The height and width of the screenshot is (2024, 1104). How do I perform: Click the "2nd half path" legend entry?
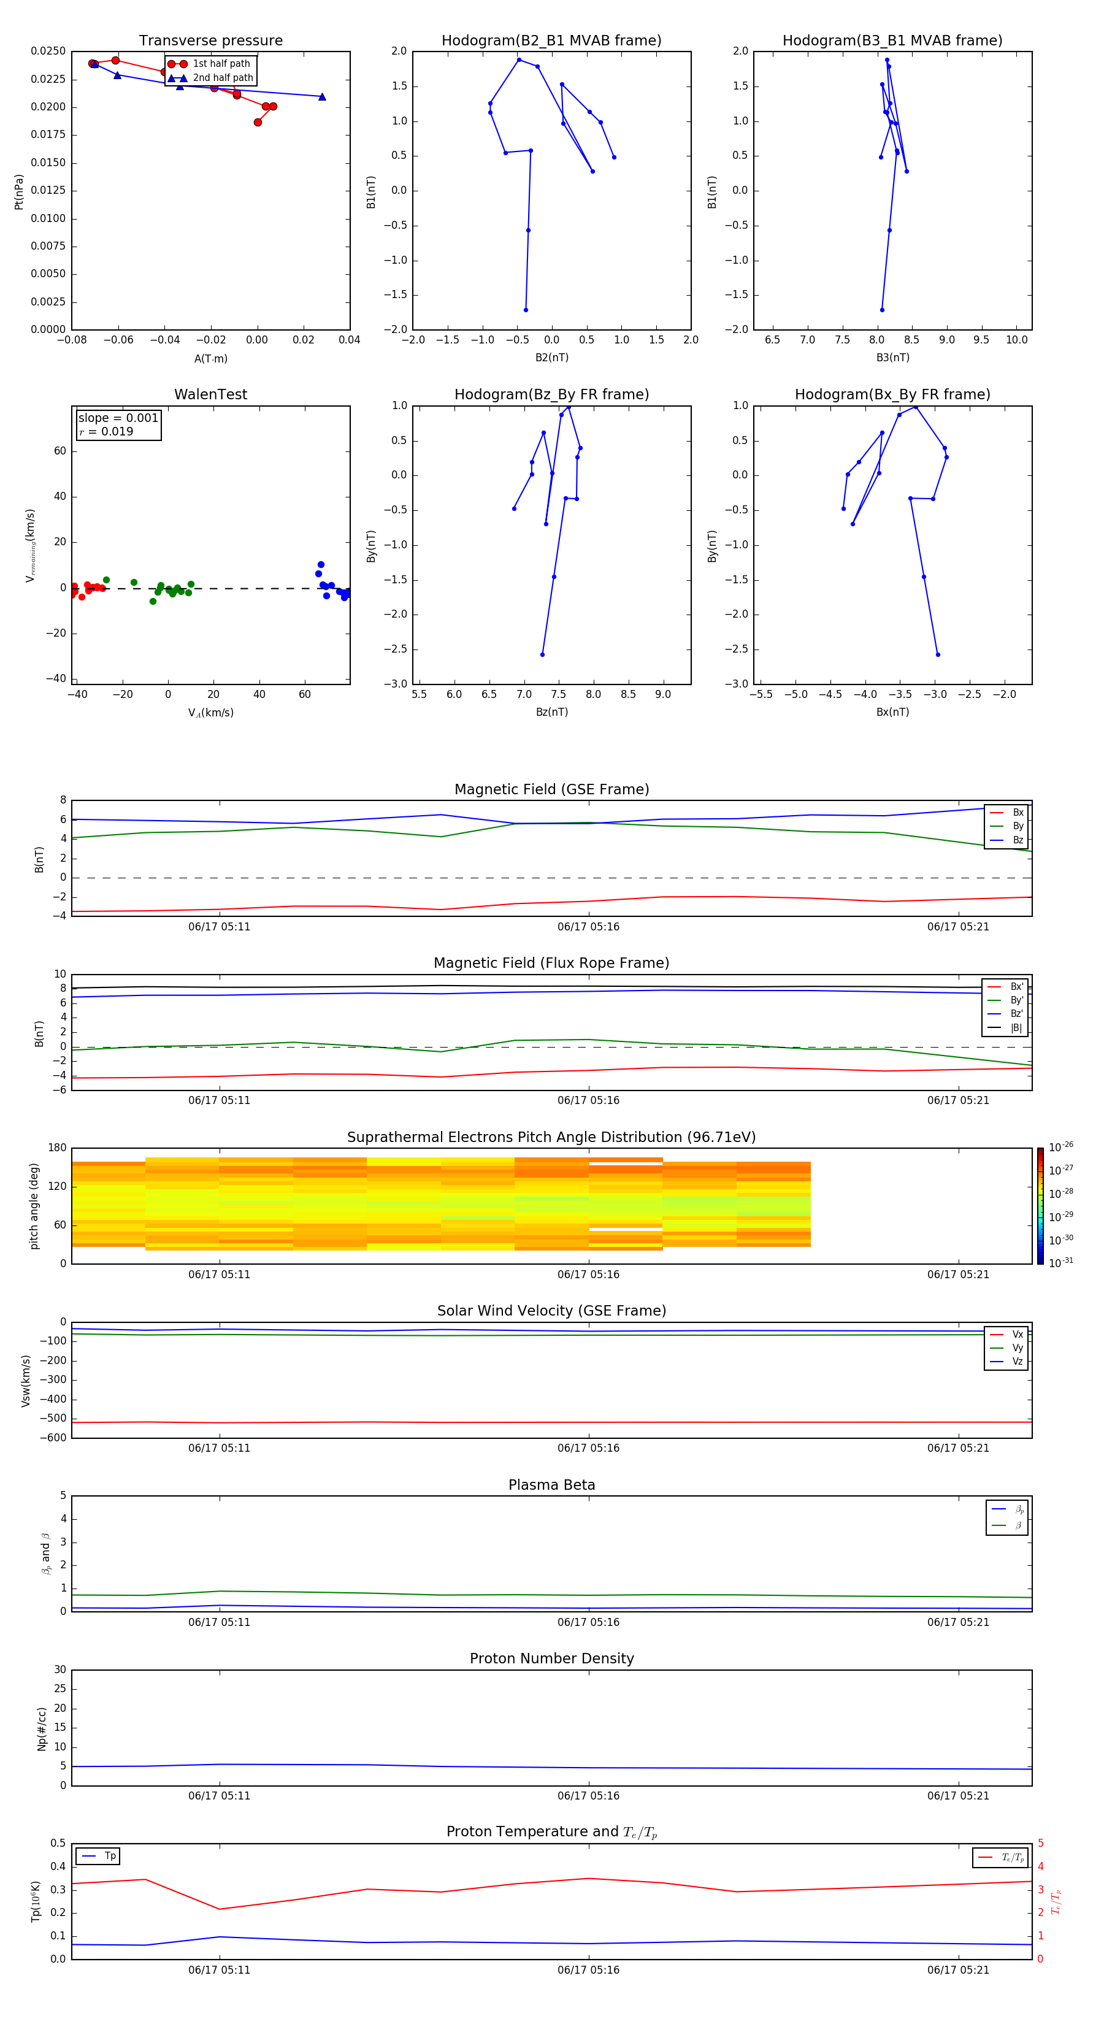pos(210,78)
